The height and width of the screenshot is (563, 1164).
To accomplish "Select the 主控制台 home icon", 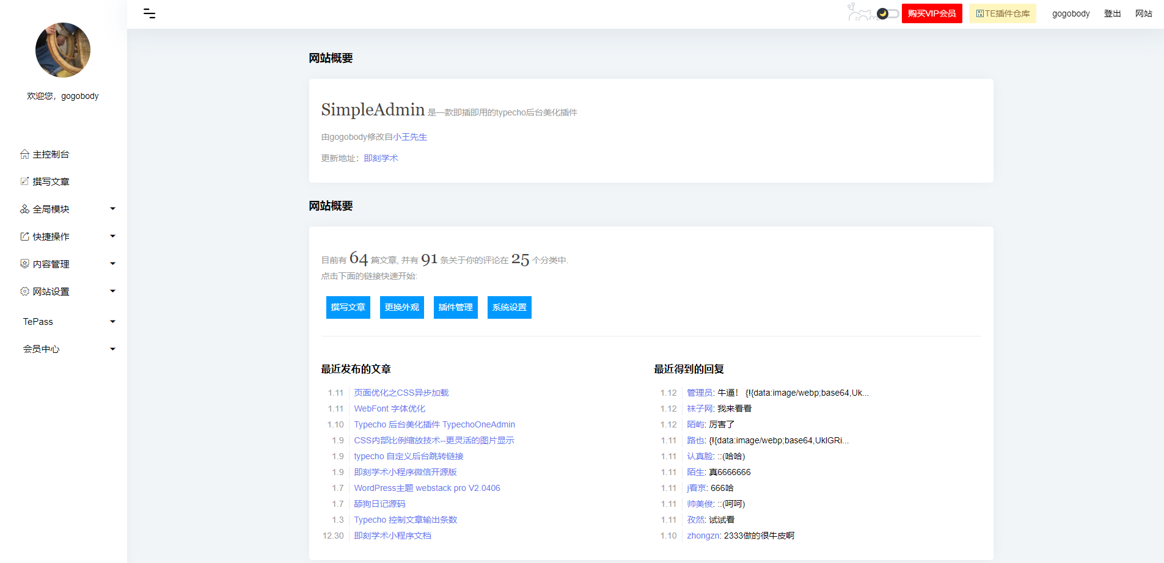I will [24, 154].
